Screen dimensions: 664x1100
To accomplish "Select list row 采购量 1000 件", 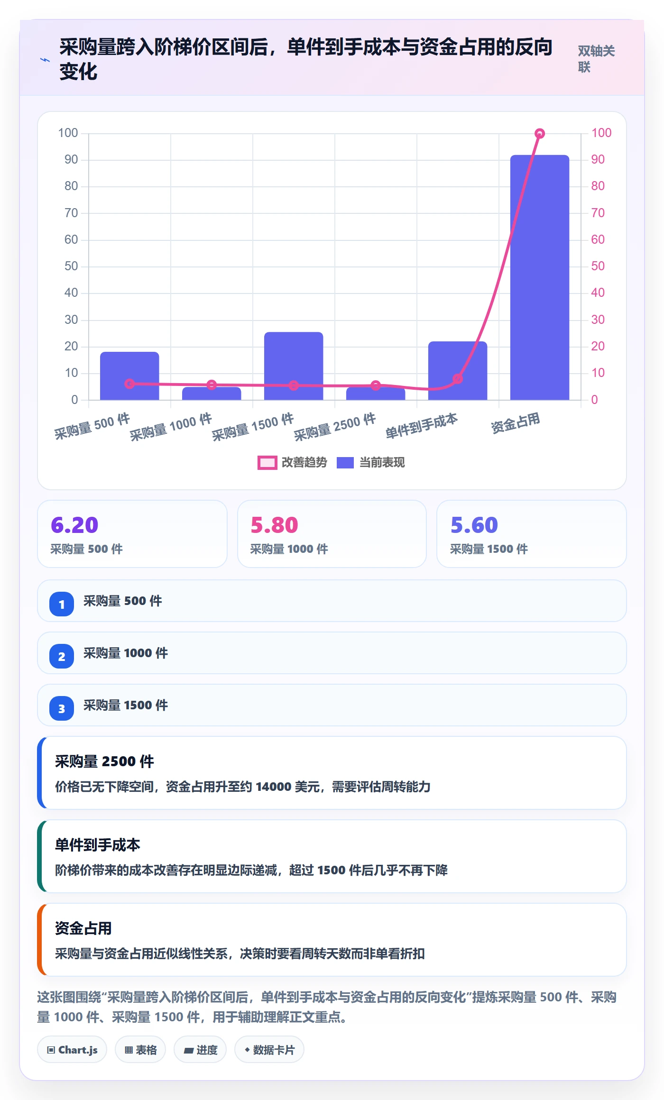I will tap(332, 653).
